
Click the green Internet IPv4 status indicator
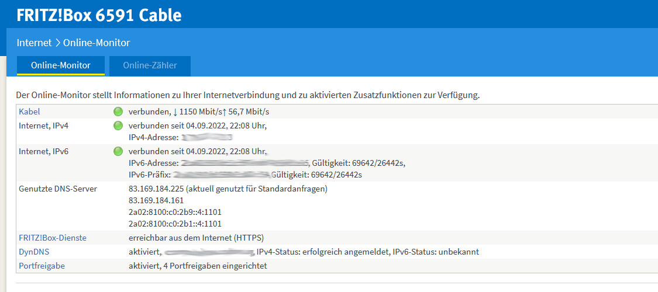118,125
